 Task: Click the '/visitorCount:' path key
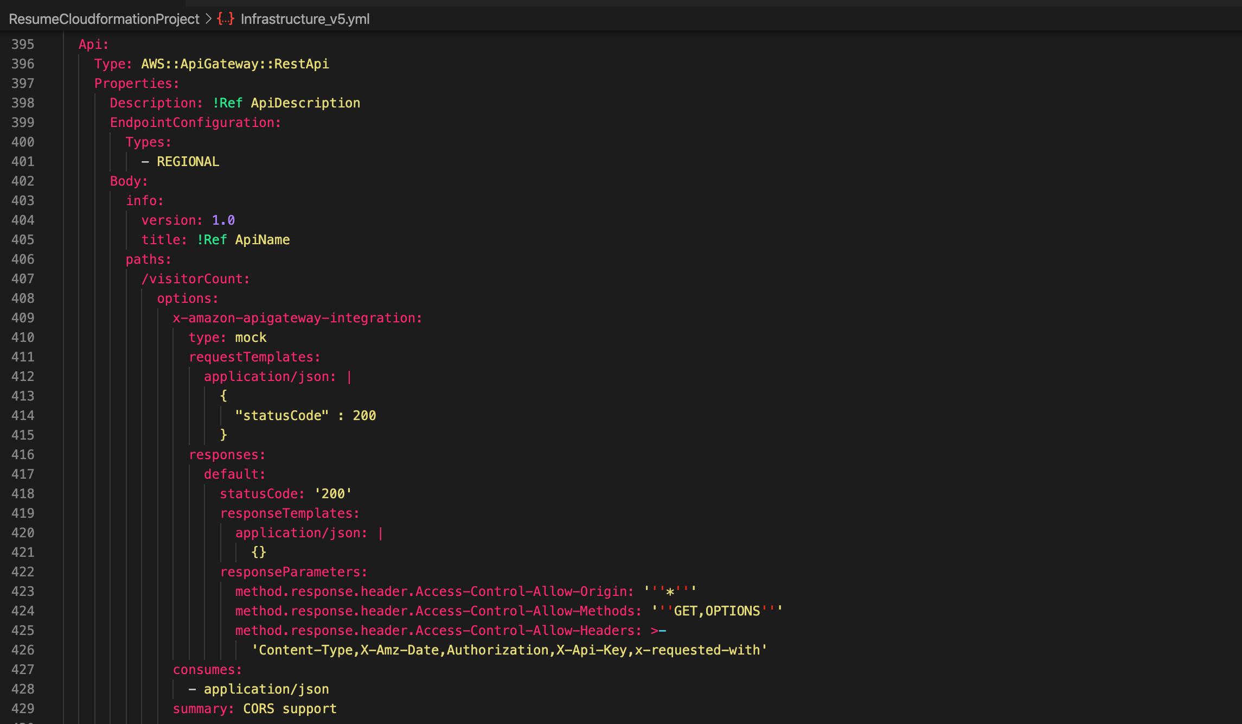point(196,279)
